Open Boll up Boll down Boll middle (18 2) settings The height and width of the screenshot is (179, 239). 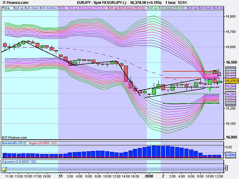pyautogui.click(x=39, y=8)
